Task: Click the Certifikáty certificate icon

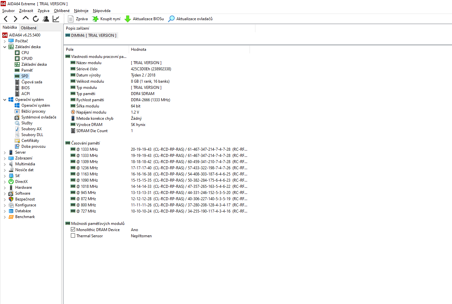Action: point(17,141)
